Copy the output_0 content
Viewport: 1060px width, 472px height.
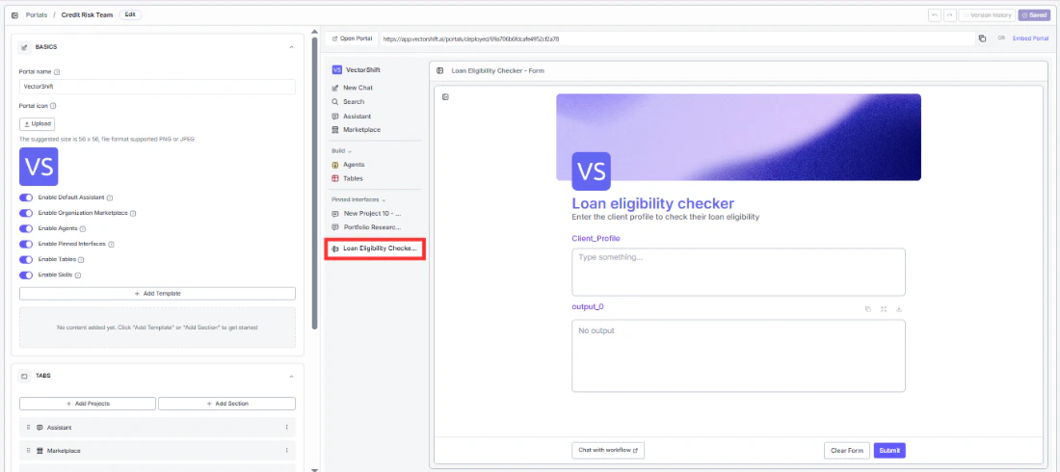868,309
